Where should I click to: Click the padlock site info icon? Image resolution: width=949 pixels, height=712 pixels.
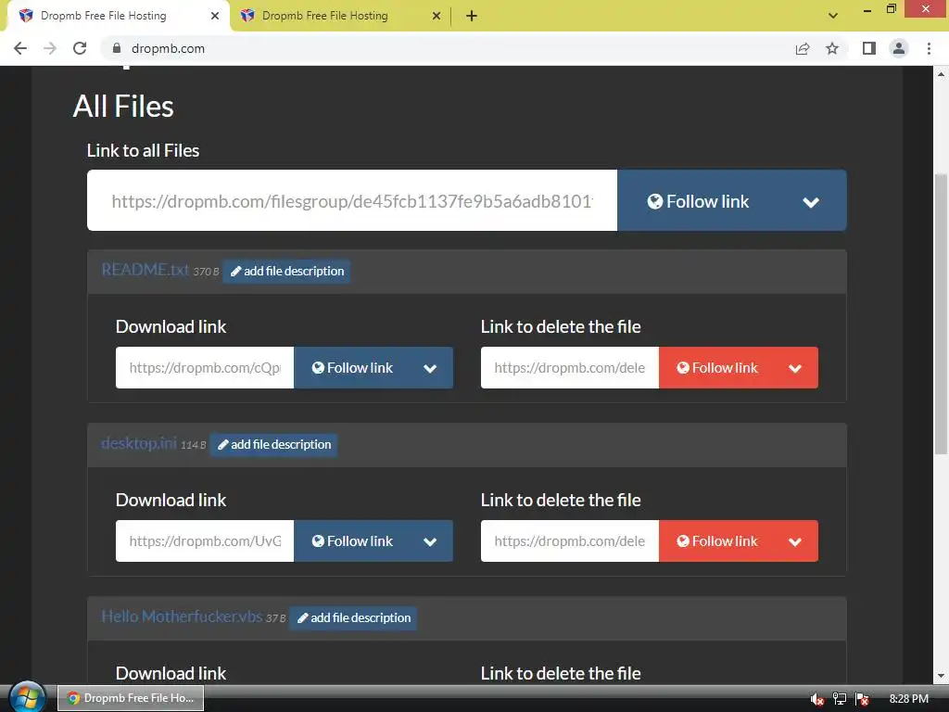[117, 48]
